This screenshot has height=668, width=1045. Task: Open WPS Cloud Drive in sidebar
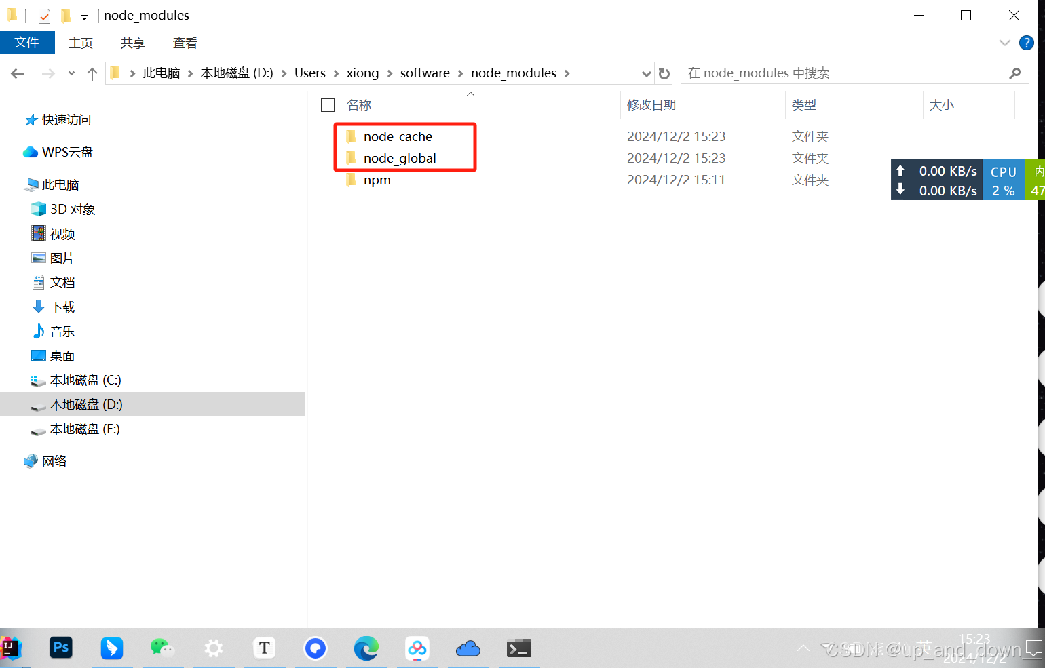tap(58, 152)
